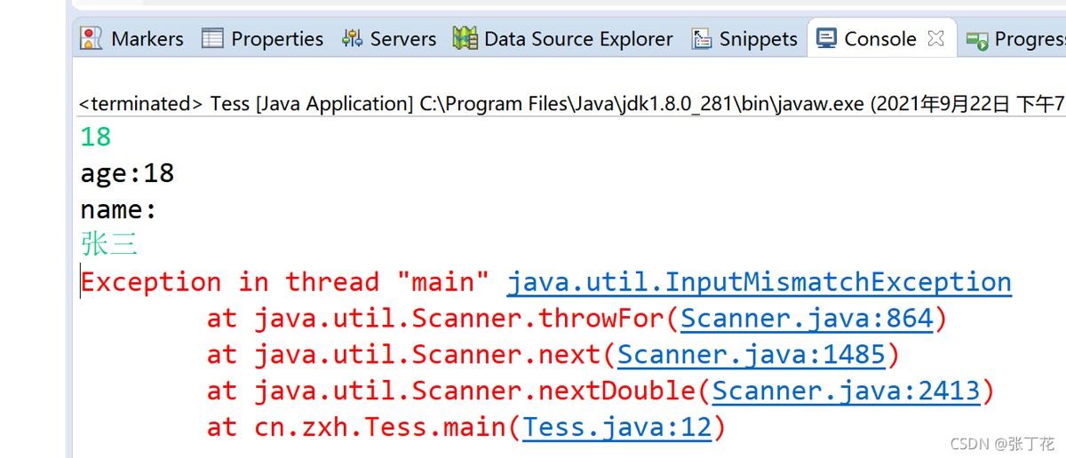
Task: Click the Servers tab icon
Action: 352,38
